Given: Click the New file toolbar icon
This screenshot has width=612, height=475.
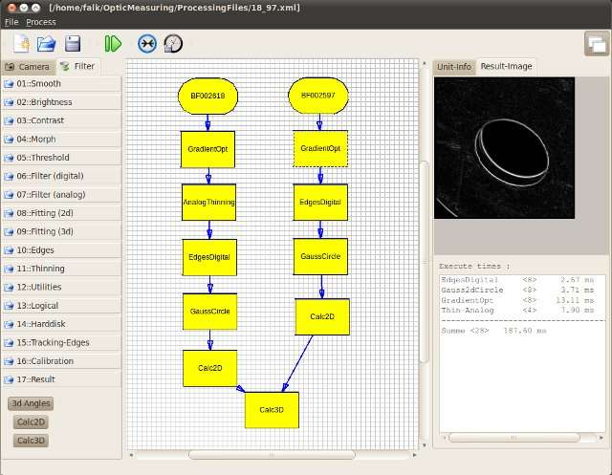Looking at the screenshot, I should click(x=21, y=43).
